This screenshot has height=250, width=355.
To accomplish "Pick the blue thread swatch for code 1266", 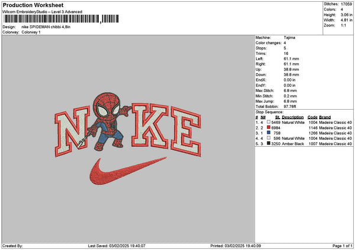I will (x=269, y=133).
